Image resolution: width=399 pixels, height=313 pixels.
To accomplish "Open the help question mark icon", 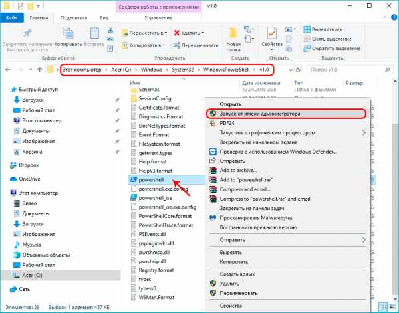I will (x=394, y=17).
